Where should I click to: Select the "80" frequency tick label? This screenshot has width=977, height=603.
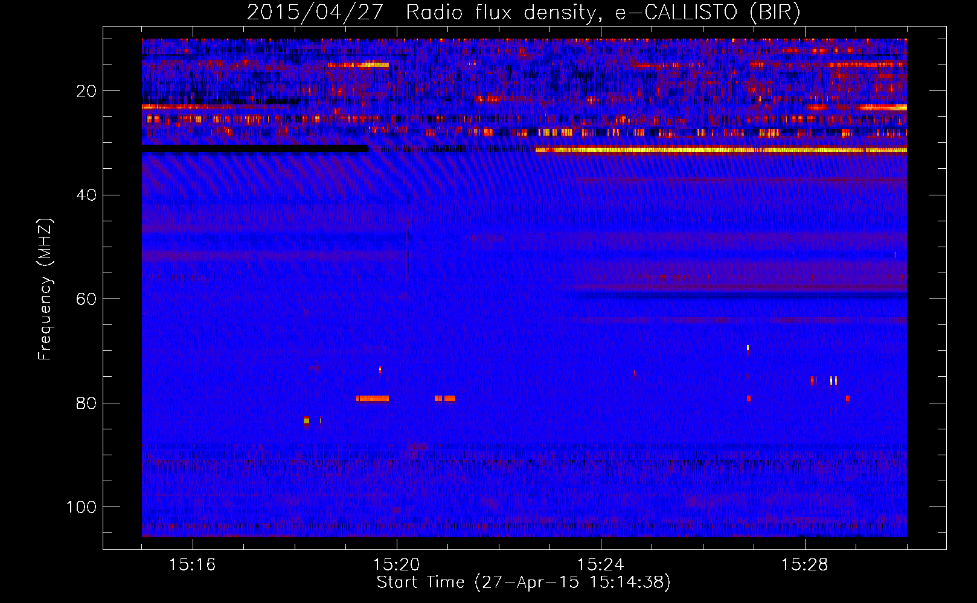pos(86,403)
